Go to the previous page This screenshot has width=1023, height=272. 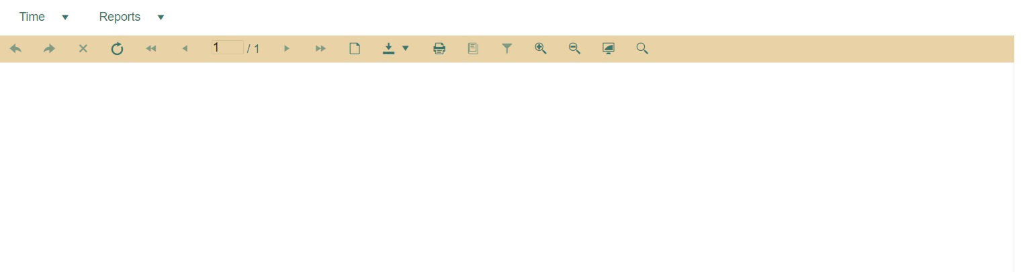[185, 49]
